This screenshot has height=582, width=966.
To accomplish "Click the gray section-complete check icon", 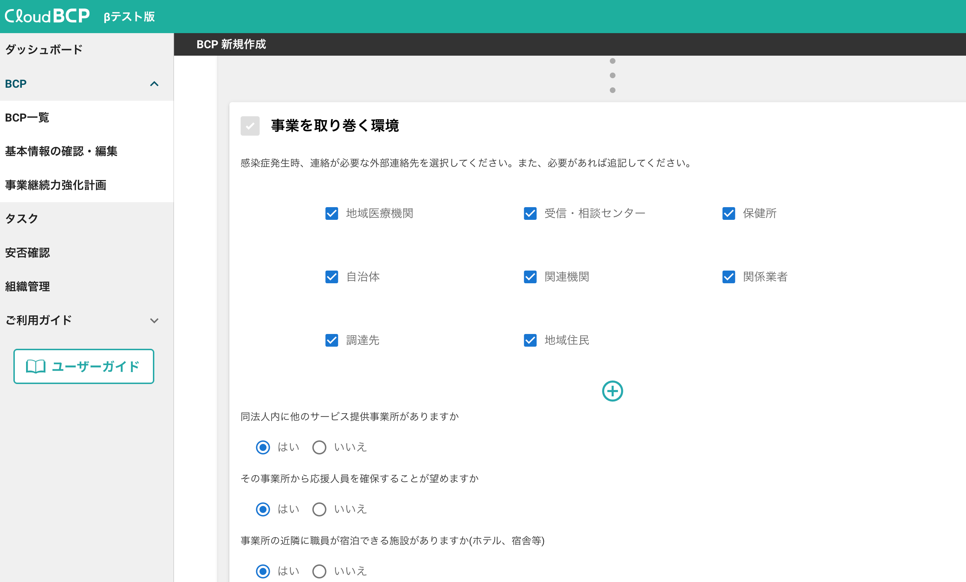I will 250,126.
